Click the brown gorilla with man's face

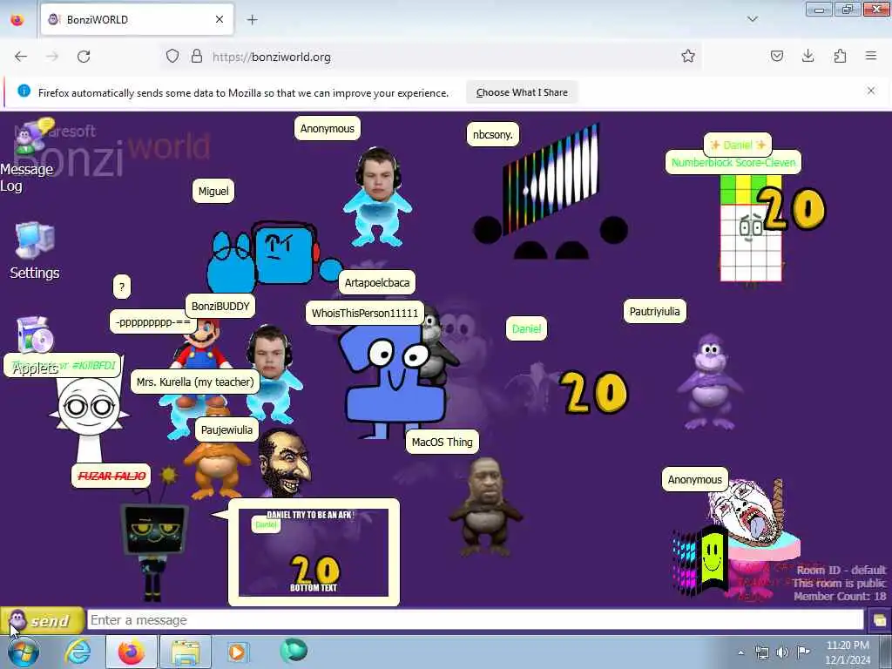pyautogui.click(x=484, y=506)
